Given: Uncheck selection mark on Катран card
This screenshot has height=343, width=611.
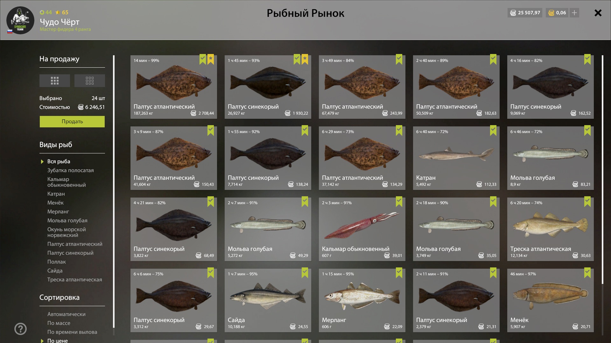Looking at the screenshot, I should 493,131.
